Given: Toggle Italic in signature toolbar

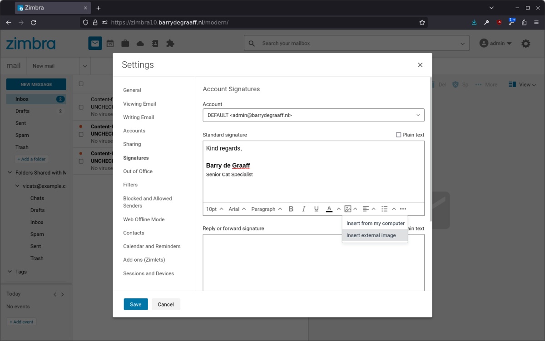Looking at the screenshot, I should pos(304,209).
